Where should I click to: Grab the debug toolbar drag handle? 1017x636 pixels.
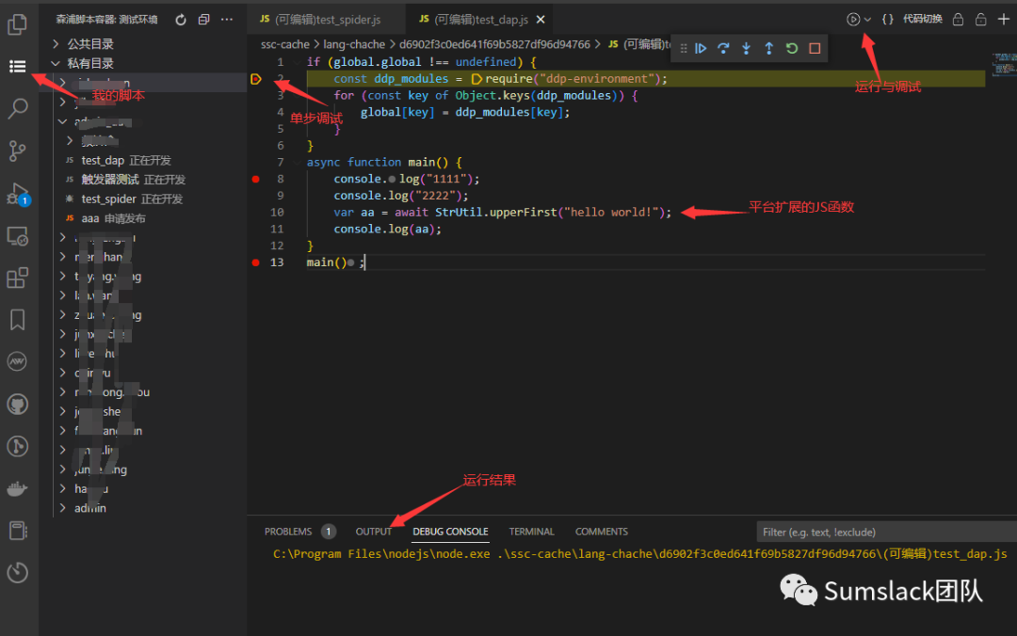pos(683,49)
